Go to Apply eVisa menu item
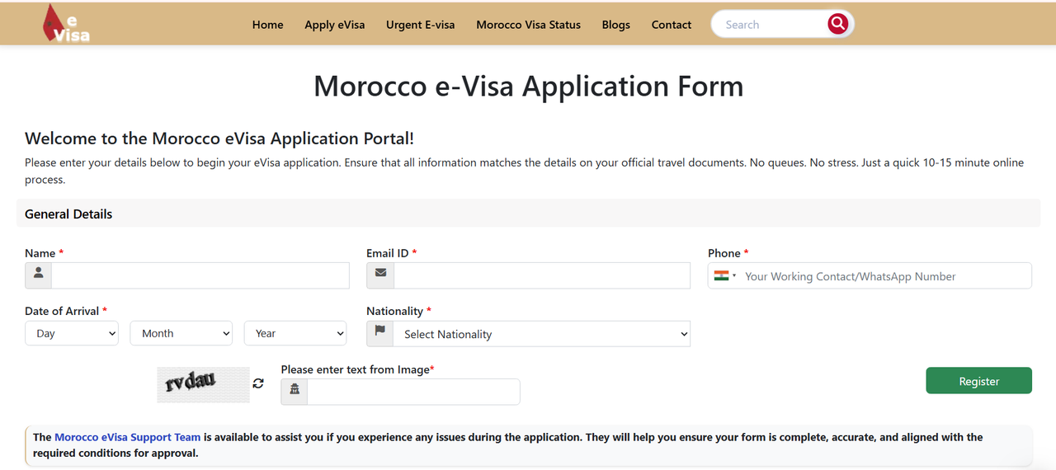The width and height of the screenshot is (1056, 470). pos(334,25)
